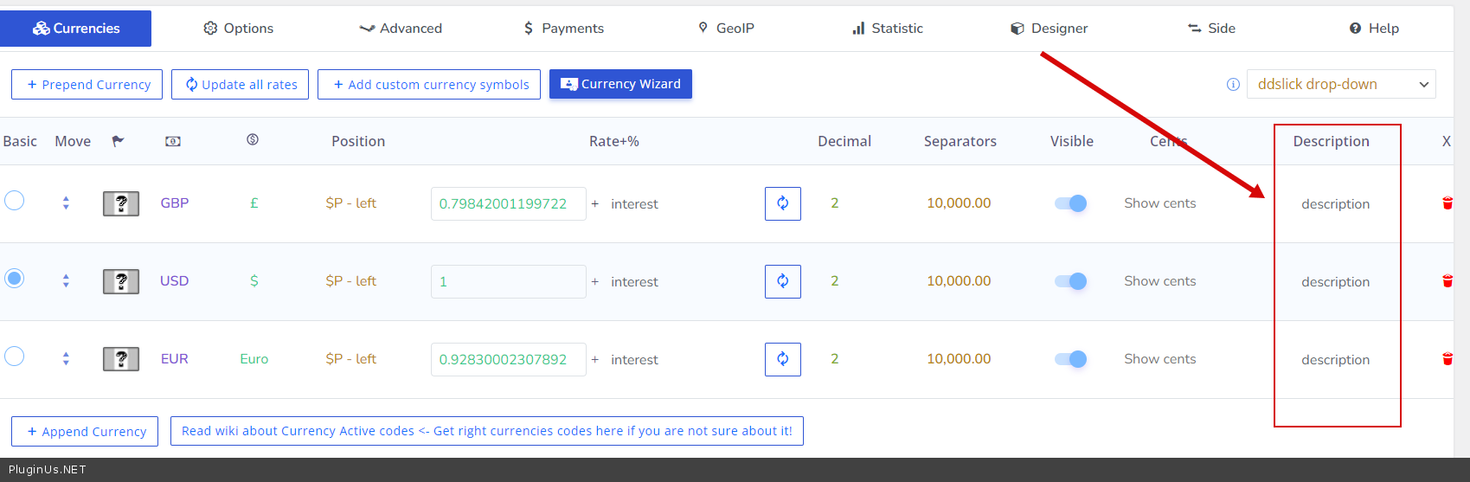
Task: Refresh the EUR exchange rate
Action: [x=782, y=359]
